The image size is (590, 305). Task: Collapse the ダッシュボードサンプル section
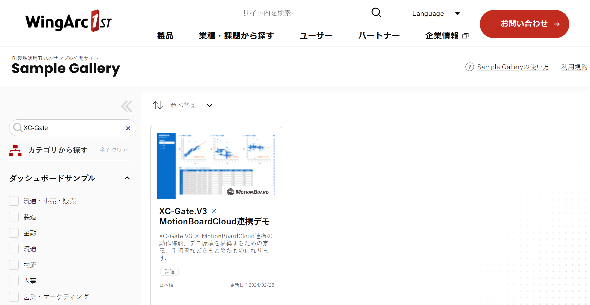pyautogui.click(x=127, y=178)
